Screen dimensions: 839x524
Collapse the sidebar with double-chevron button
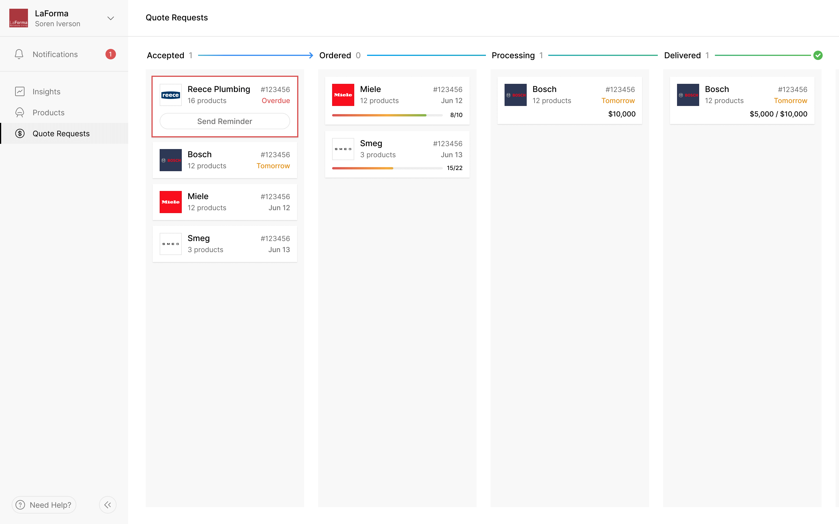(x=108, y=504)
